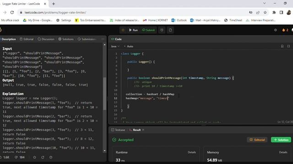Click code line 12 hashmap text
Viewport: 293px width, 164px height.
pos(147,98)
